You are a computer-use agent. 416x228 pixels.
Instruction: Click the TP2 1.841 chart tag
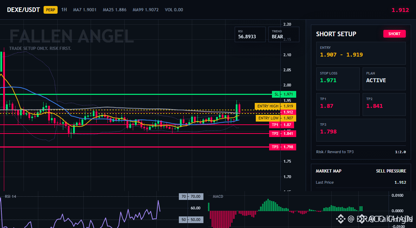pos(282,133)
